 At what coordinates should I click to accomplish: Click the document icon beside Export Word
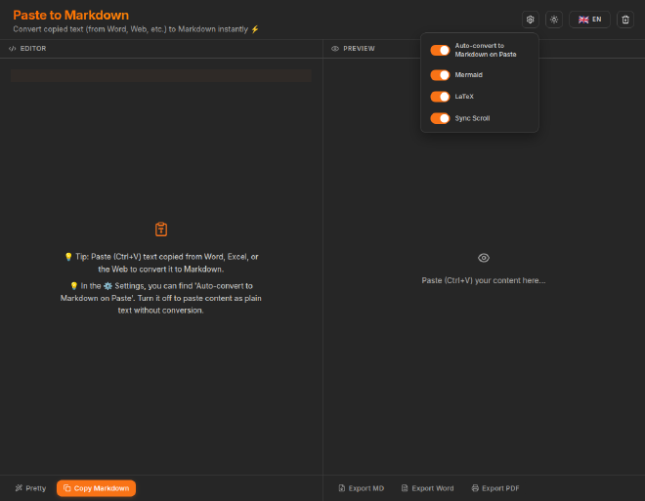tap(405, 488)
